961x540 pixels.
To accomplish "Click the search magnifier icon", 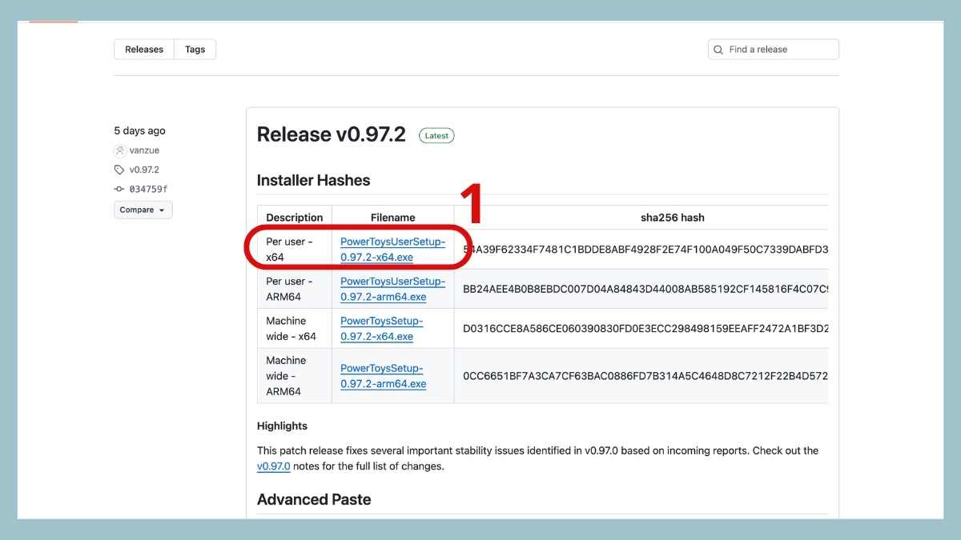I will [718, 50].
